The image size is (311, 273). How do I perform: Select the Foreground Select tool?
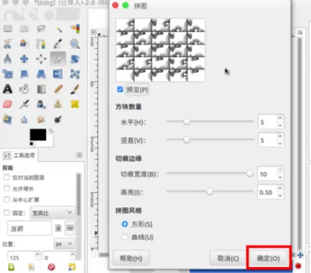(24, 44)
